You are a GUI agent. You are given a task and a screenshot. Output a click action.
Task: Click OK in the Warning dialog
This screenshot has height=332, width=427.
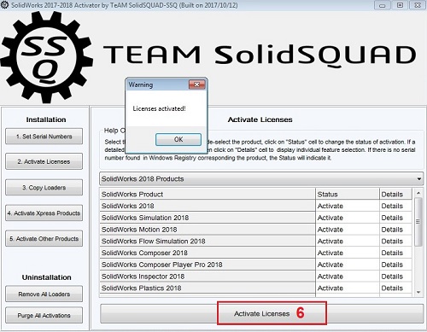pos(178,139)
